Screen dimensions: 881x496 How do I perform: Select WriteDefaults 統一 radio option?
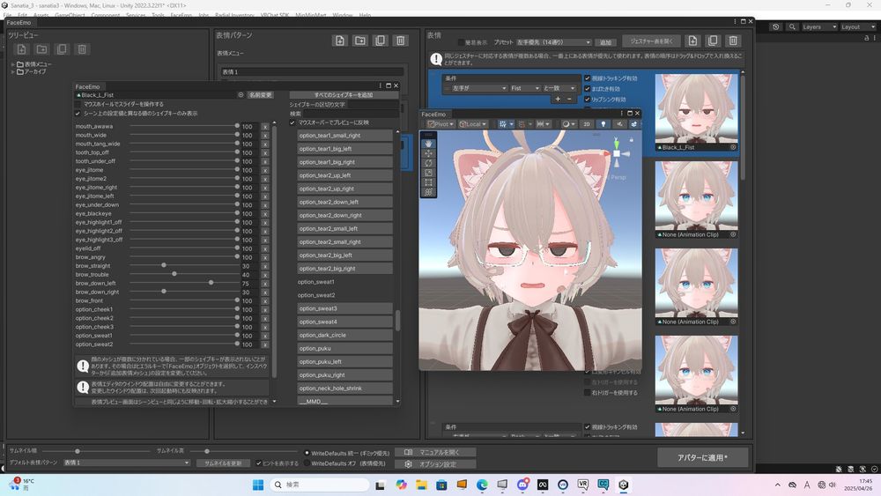(x=307, y=453)
